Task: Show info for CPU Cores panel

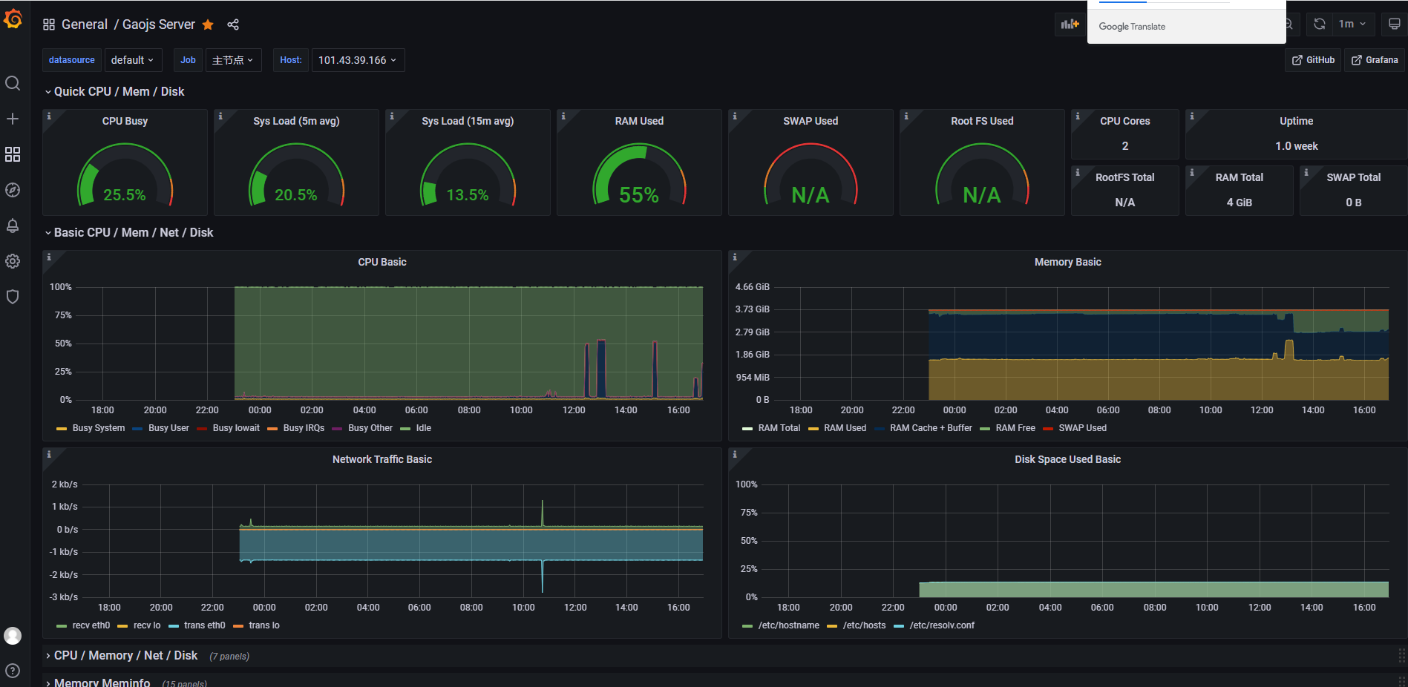Action: point(1078,116)
